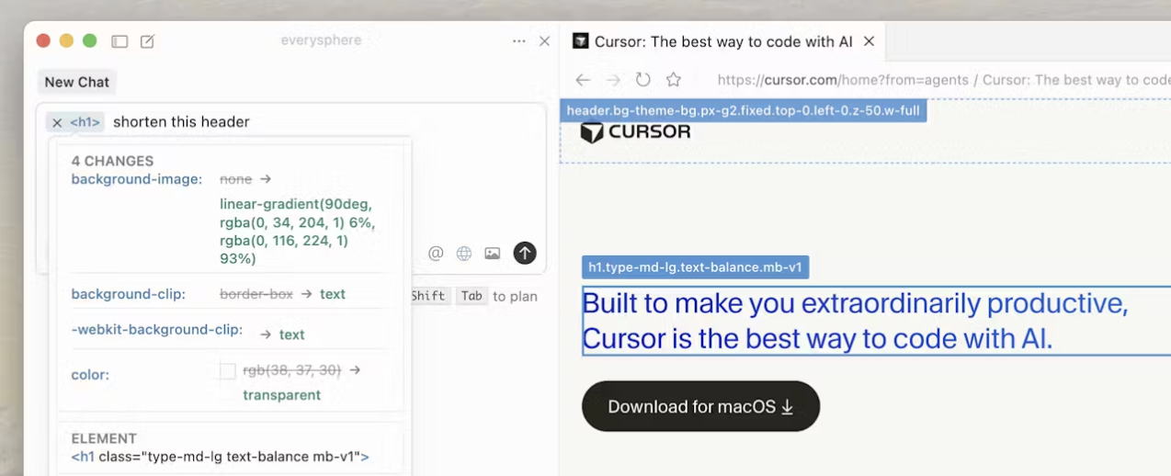
Task: Click the new chat compose icon
Action: 147,41
